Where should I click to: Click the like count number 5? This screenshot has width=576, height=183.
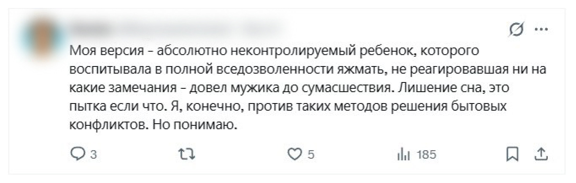tap(311, 155)
